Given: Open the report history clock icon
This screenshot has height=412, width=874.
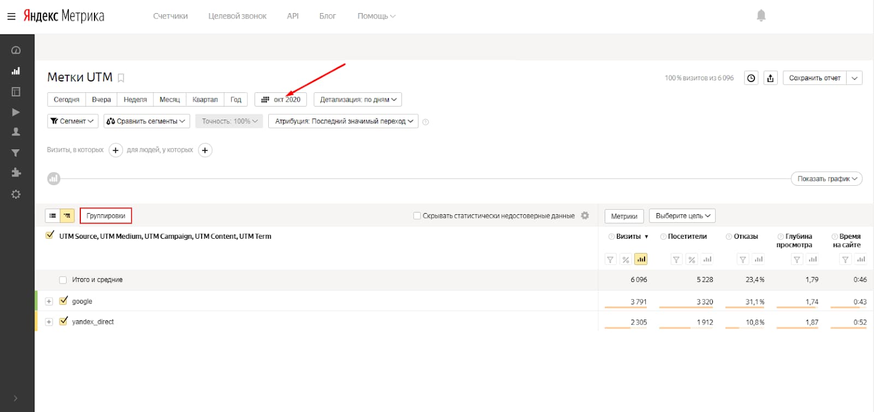Looking at the screenshot, I should pyautogui.click(x=751, y=78).
